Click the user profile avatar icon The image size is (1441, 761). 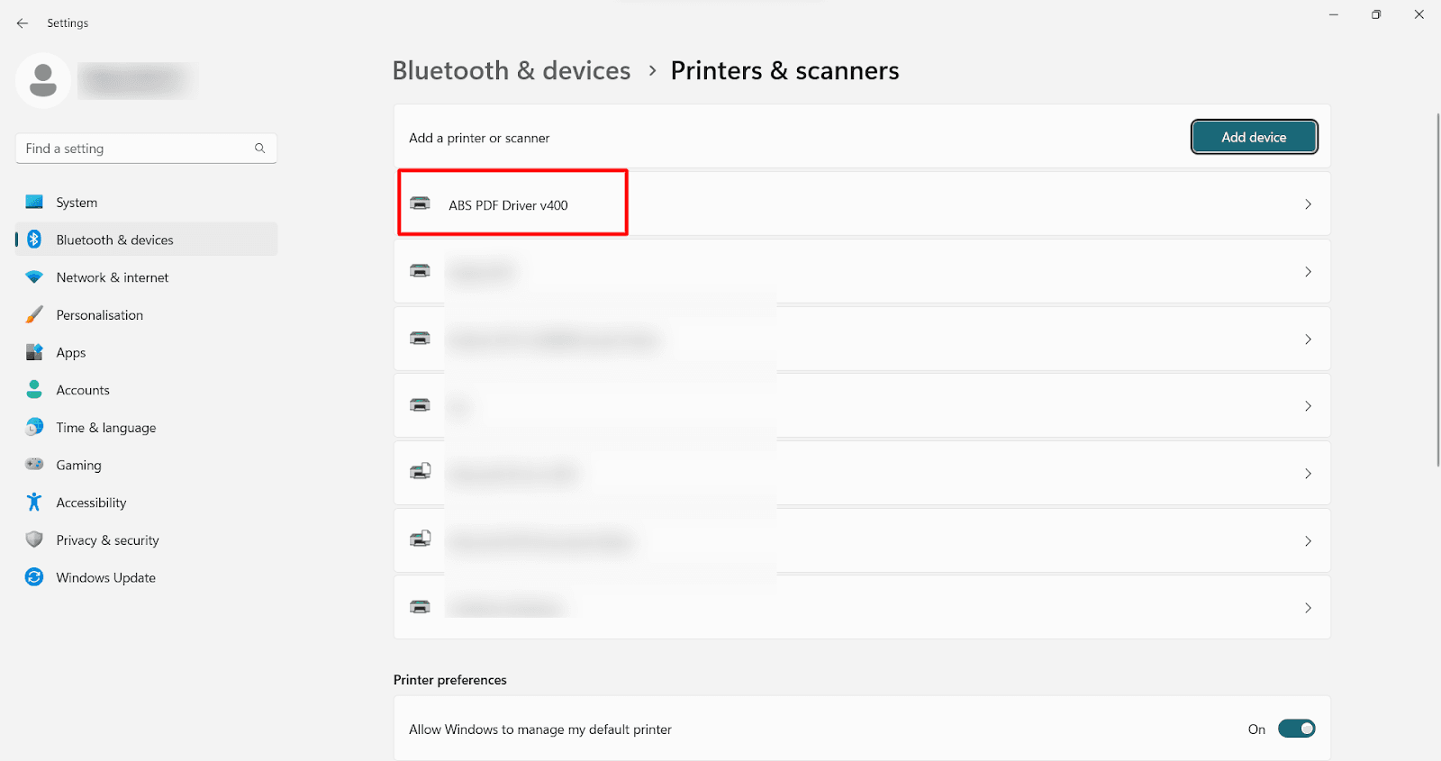[42, 81]
